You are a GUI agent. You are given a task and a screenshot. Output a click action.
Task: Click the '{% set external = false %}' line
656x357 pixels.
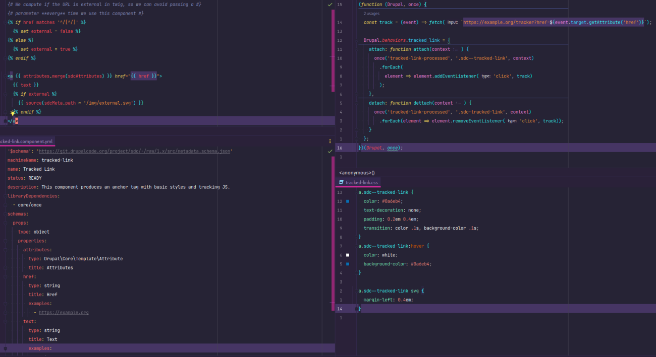click(47, 31)
